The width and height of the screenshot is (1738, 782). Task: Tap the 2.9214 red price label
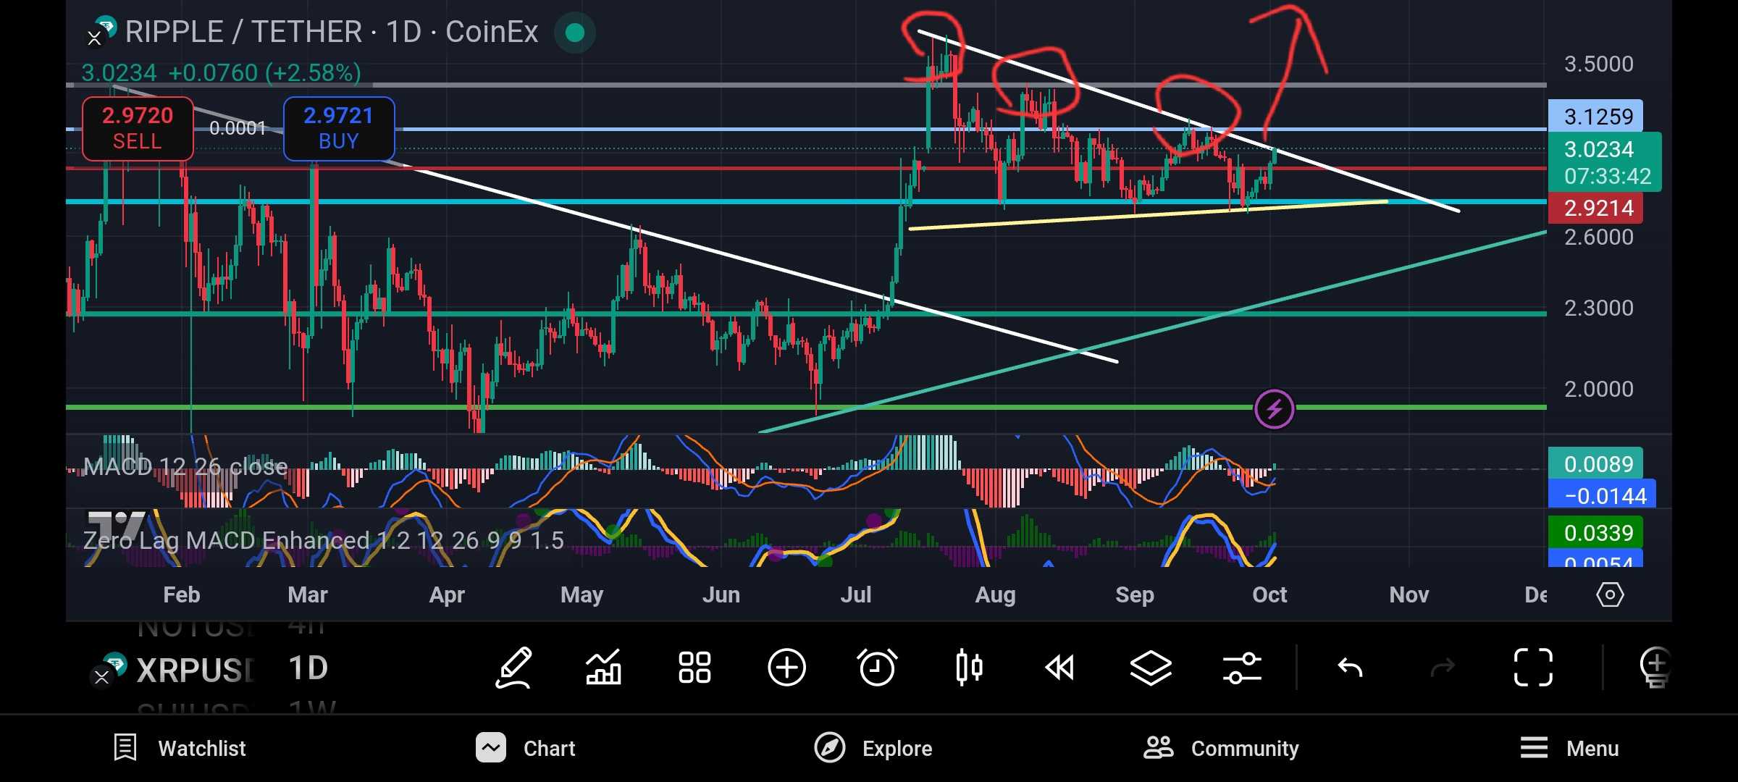(x=1596, y=208)
